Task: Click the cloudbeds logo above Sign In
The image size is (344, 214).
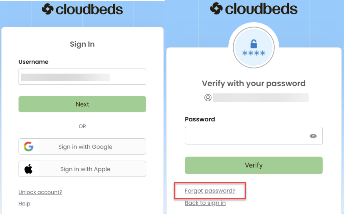Action: pos(82,9)
